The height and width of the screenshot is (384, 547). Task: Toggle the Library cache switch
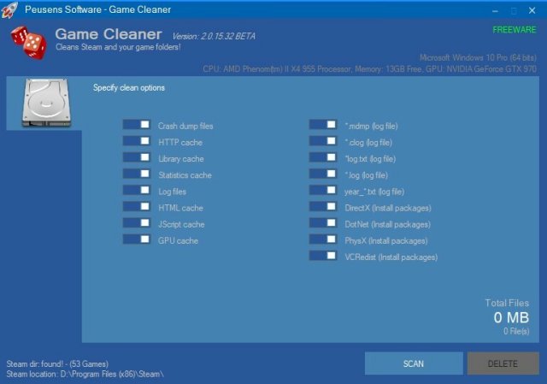pyautogui.click(x=137, y=157)
